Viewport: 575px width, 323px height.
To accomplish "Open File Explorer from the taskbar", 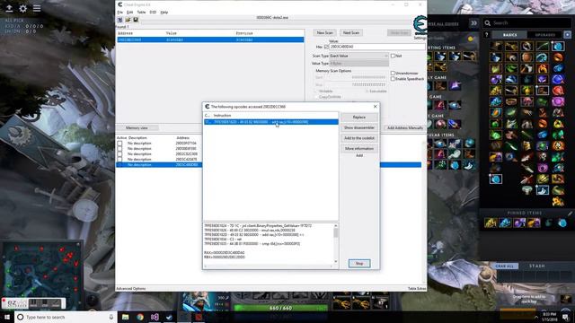I will click(126, 317).
